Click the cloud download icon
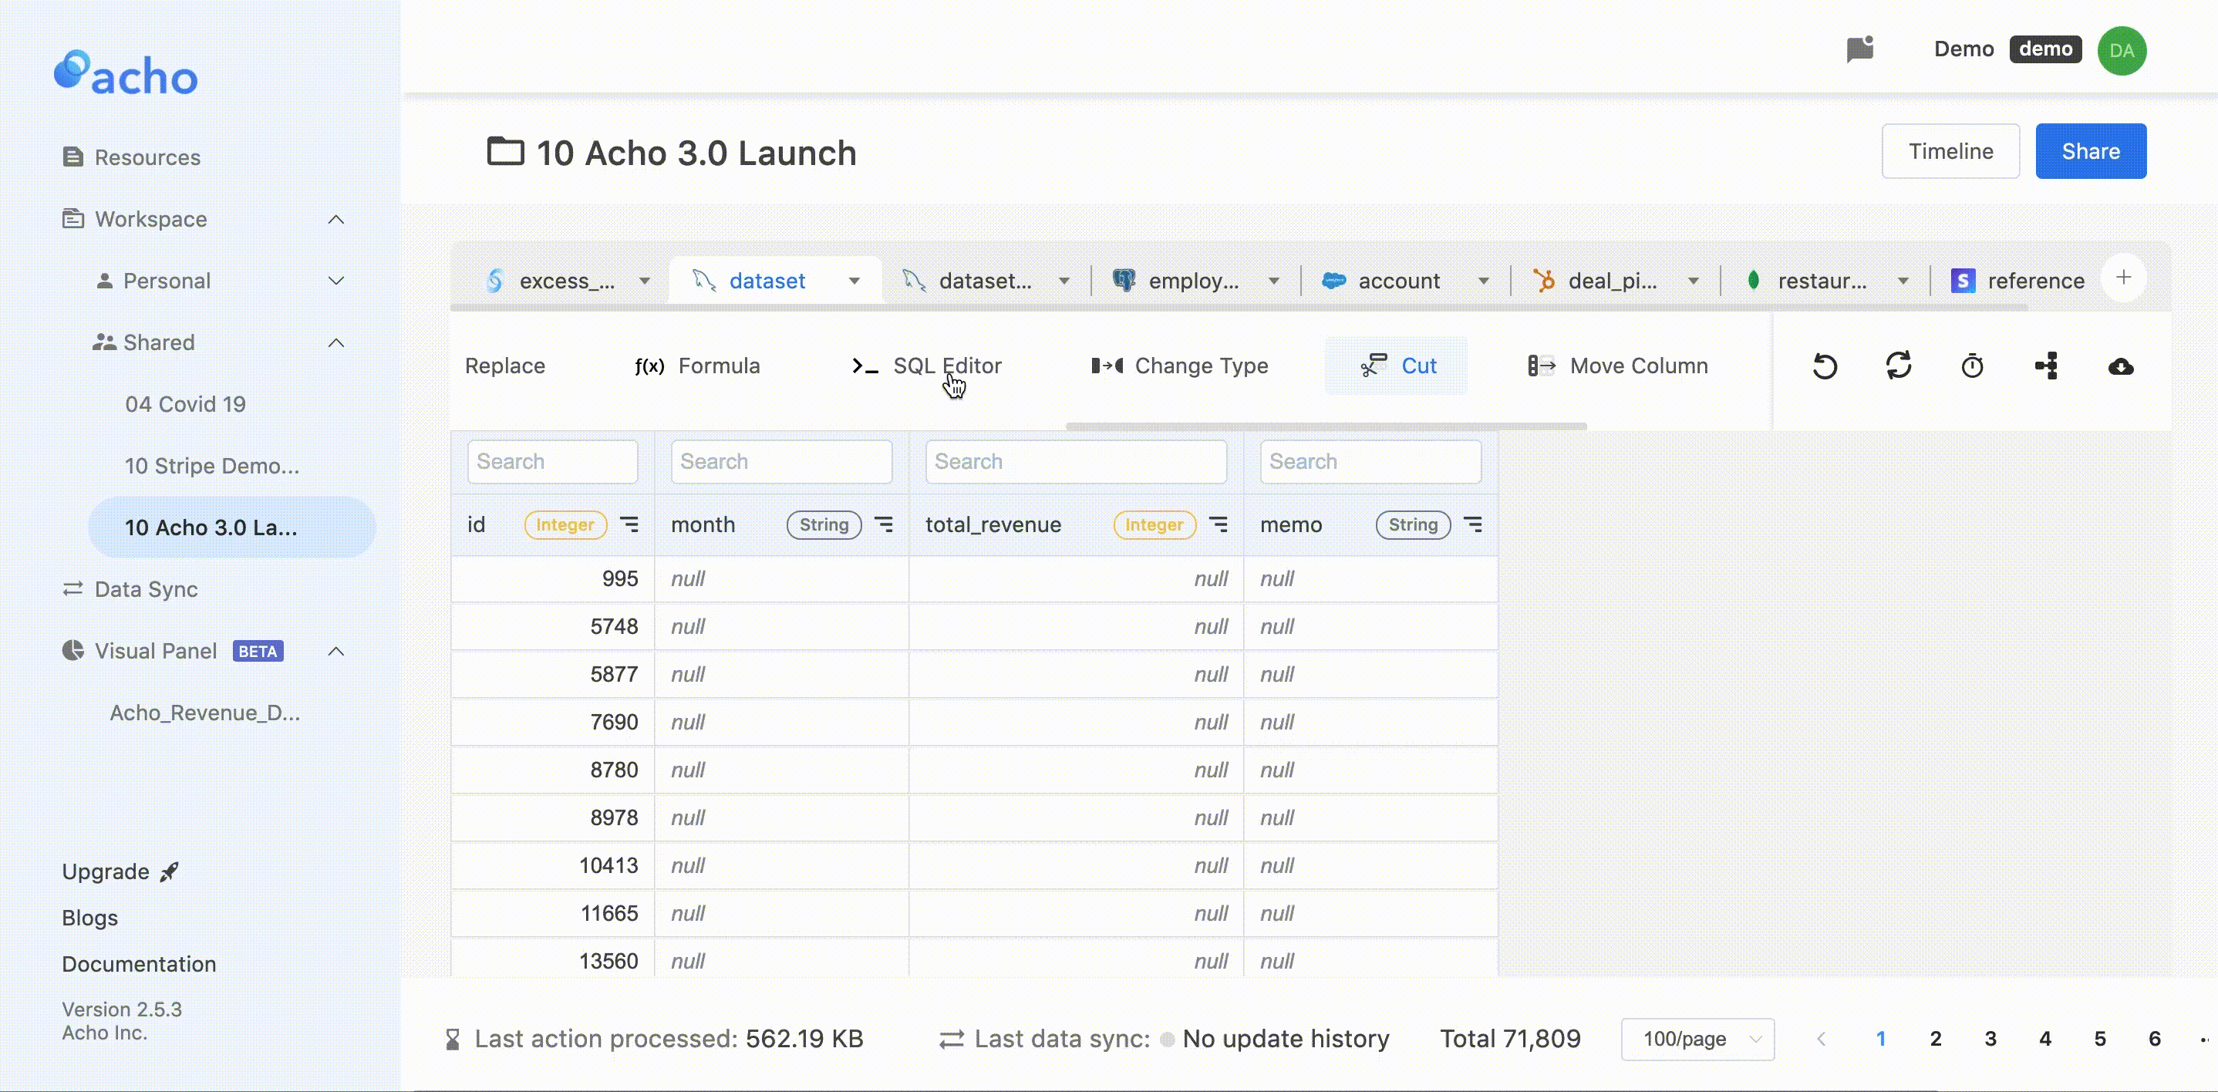 pyautogui.click(x=2121, y=366)
